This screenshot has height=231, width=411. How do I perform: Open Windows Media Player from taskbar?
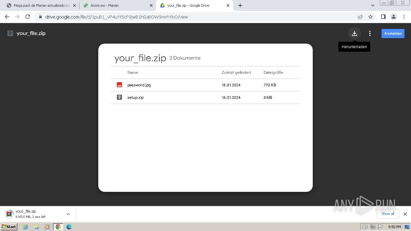(x=47, y=227)
